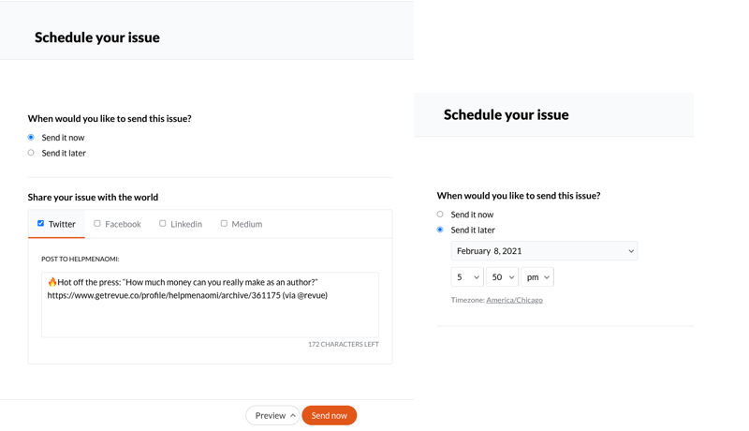Open the minutes dropdown showing 50
The width and height of the screenshot is (749, 431).
coord(502,277)
